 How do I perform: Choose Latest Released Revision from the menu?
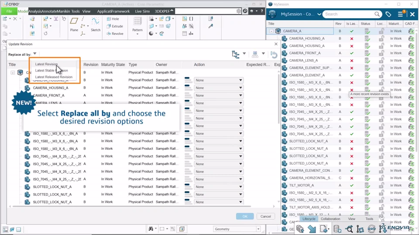tap(54, 77)
